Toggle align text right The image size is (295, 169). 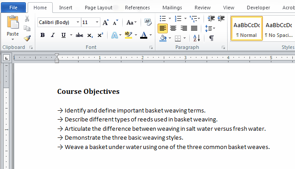pos(183,28)
